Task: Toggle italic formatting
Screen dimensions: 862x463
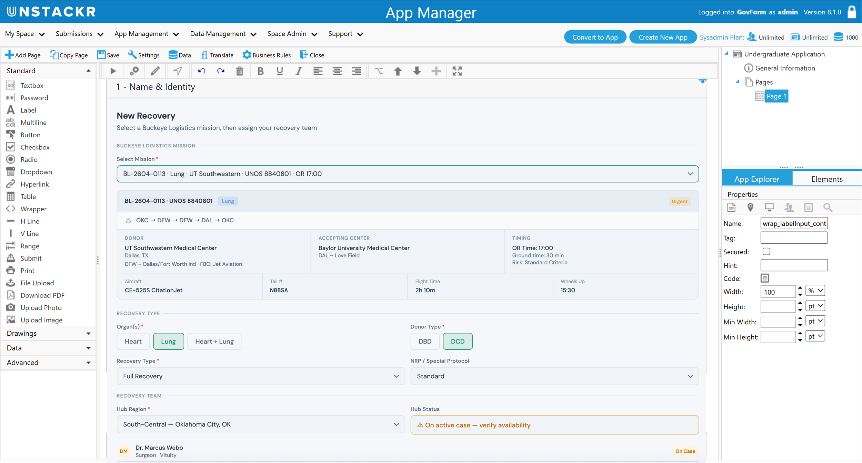Action: 299,71
